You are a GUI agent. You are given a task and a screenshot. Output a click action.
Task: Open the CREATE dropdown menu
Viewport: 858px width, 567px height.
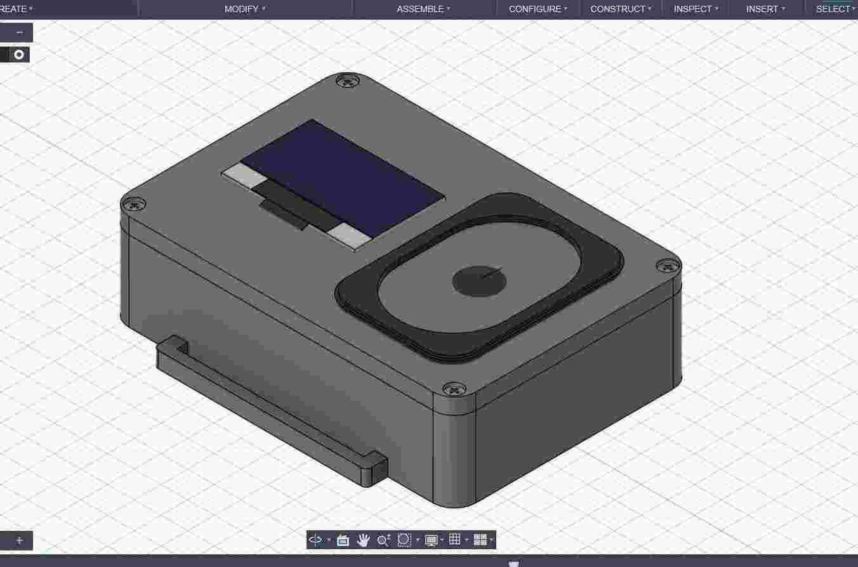[x=16, y=9]
